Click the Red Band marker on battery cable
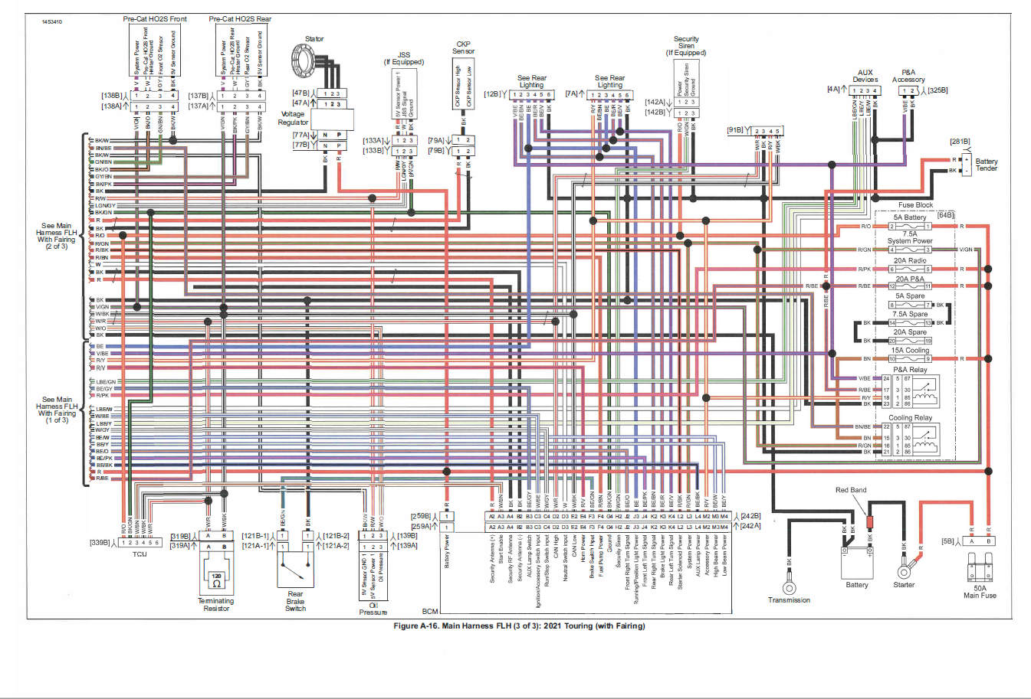Image resolution: width=1031 pixels, height=699 pixels. point(870,522)
